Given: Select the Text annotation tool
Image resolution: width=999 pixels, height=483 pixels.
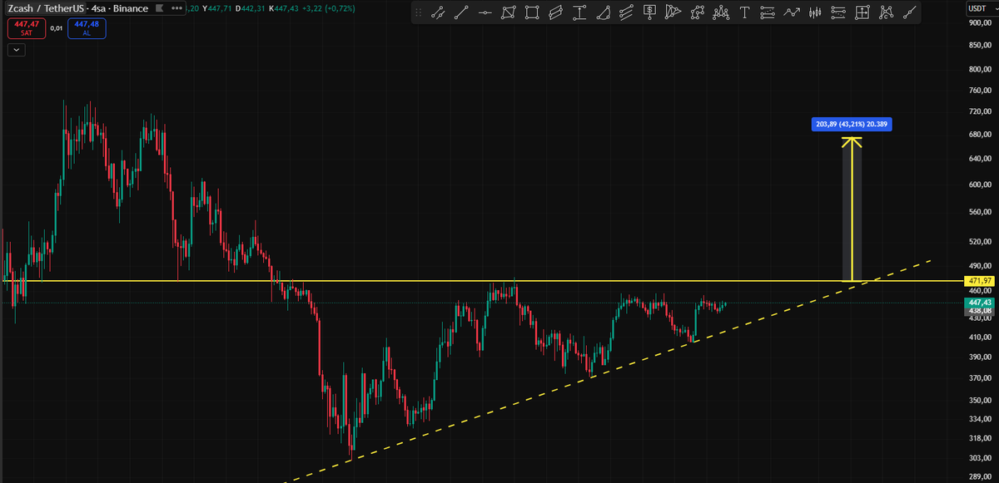Looking at the screenshot, I should pos(744,12).
